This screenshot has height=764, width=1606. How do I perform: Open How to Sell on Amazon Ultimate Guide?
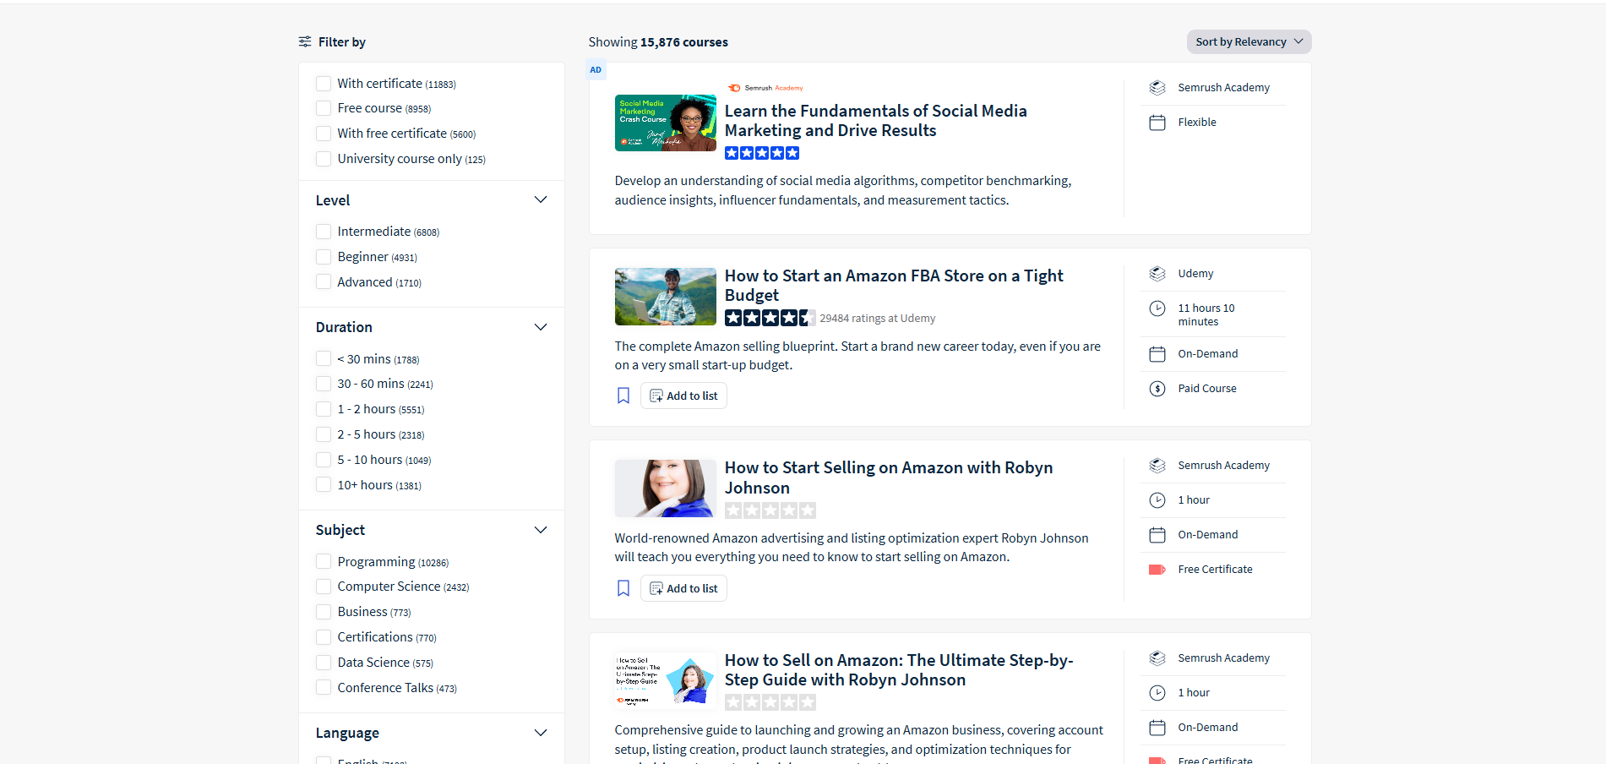tap(899, 670)
